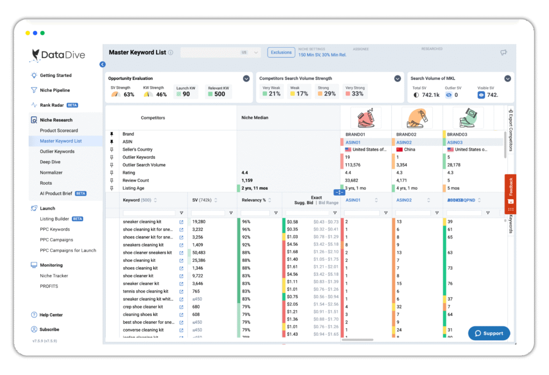The width and height of the screenshot is (549, 375).
Task: Collapse the Opportunity Evaluation panel
Action: tap(247, 78)
